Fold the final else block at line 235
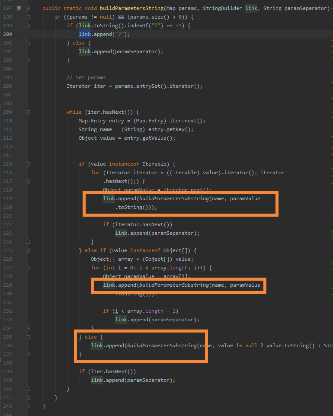 coord(28,337)
